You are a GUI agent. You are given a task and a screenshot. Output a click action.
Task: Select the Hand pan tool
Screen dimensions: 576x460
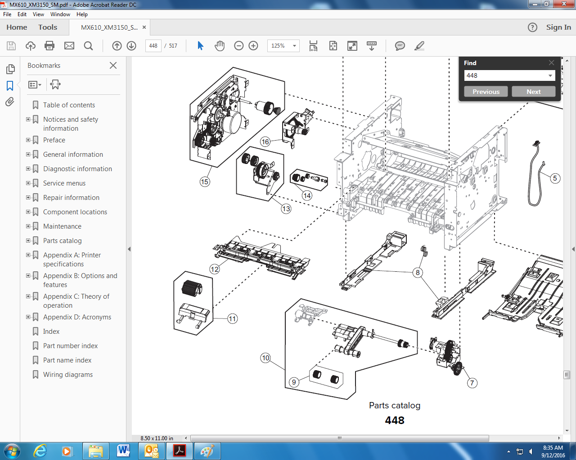220,46
